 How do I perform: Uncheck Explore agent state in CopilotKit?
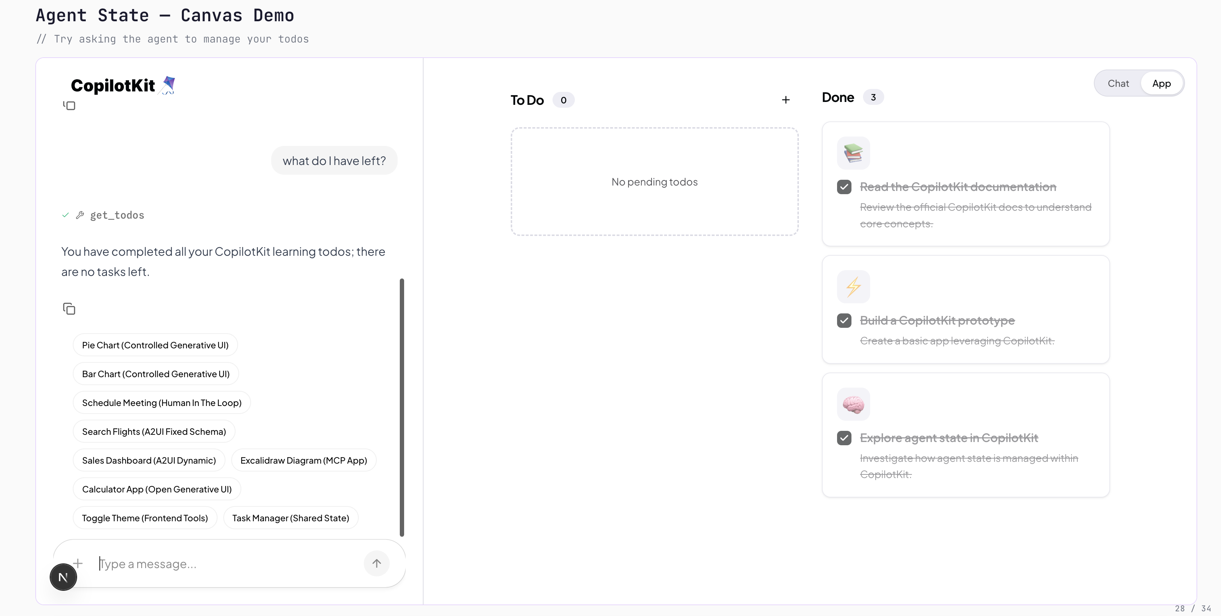(844, 438)
